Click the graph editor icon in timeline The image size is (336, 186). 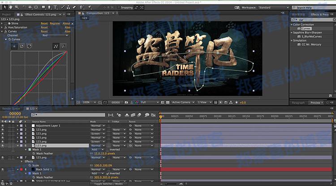[153, 115]
